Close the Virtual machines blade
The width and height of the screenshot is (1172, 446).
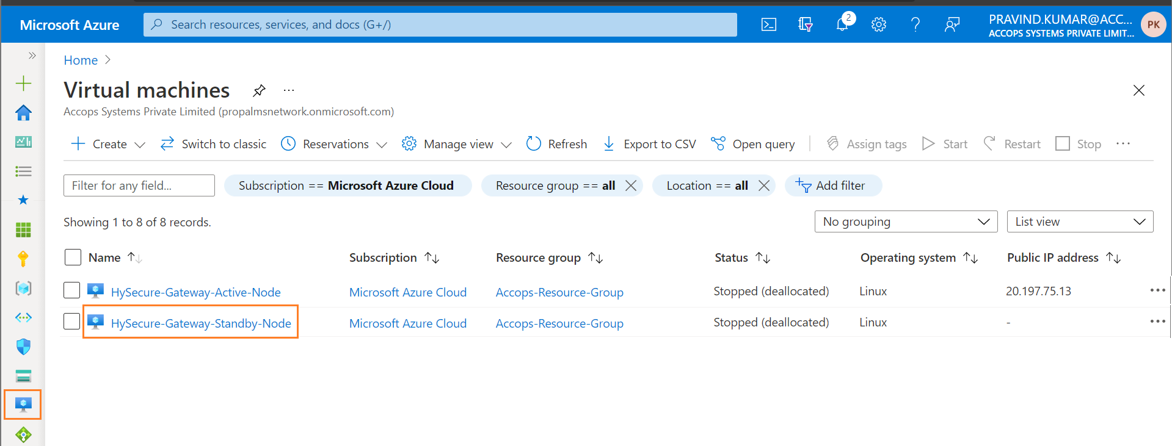coord(1138,90)
